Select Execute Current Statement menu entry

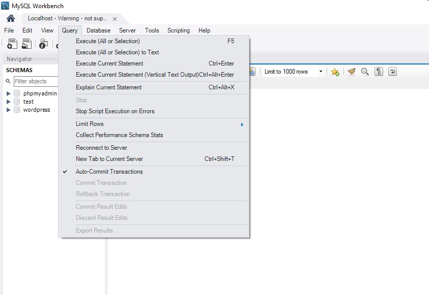pyautogui.click(x=109, y=63)
